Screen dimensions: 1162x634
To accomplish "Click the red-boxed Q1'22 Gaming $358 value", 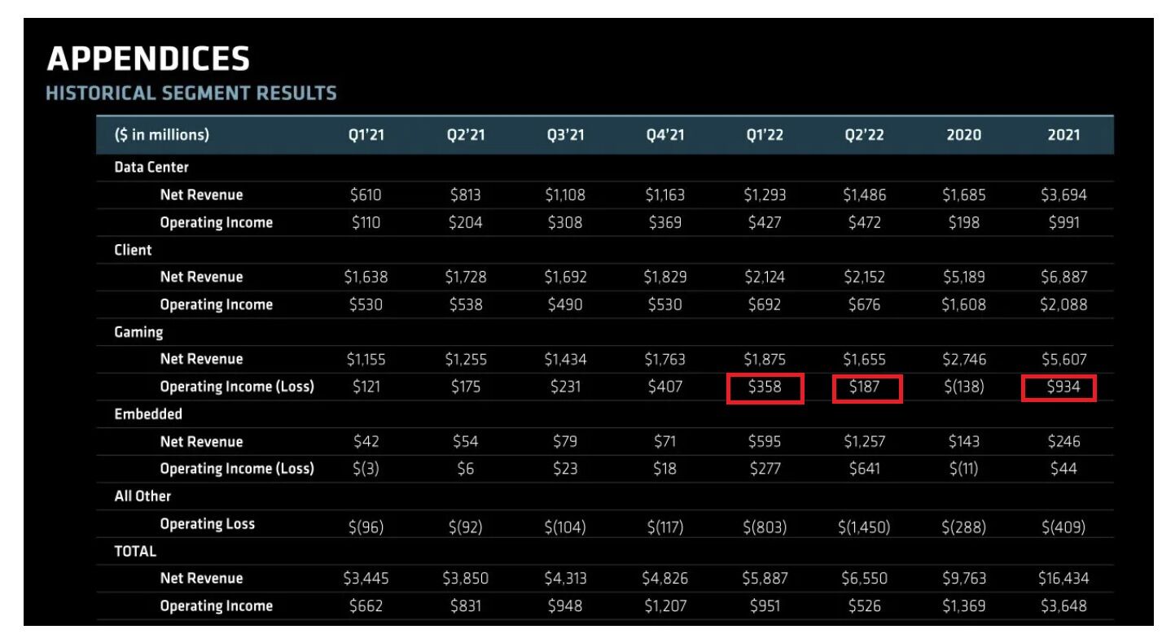I will pos(765,387).
